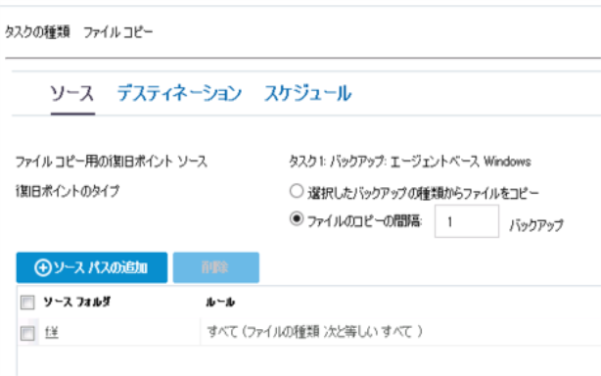Click the copy interval field showing 1

tap(467, 221)
